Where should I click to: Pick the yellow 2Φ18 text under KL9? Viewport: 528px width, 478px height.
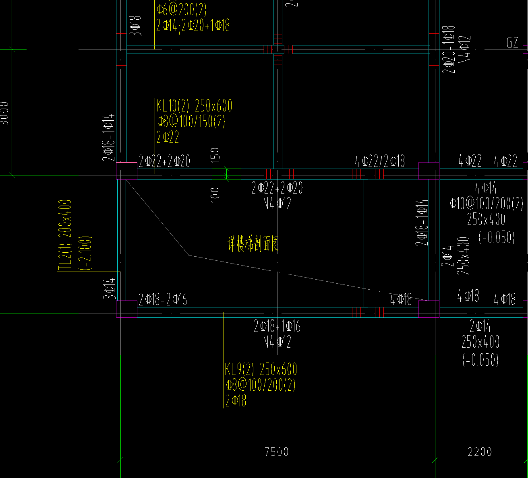(236, 401)
